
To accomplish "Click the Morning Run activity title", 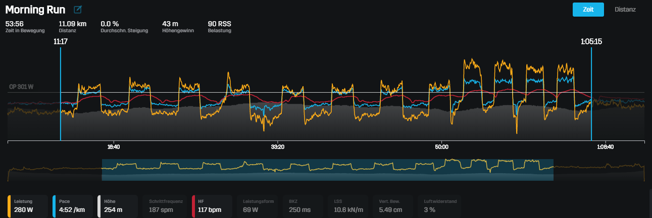I will pos(35,10).
